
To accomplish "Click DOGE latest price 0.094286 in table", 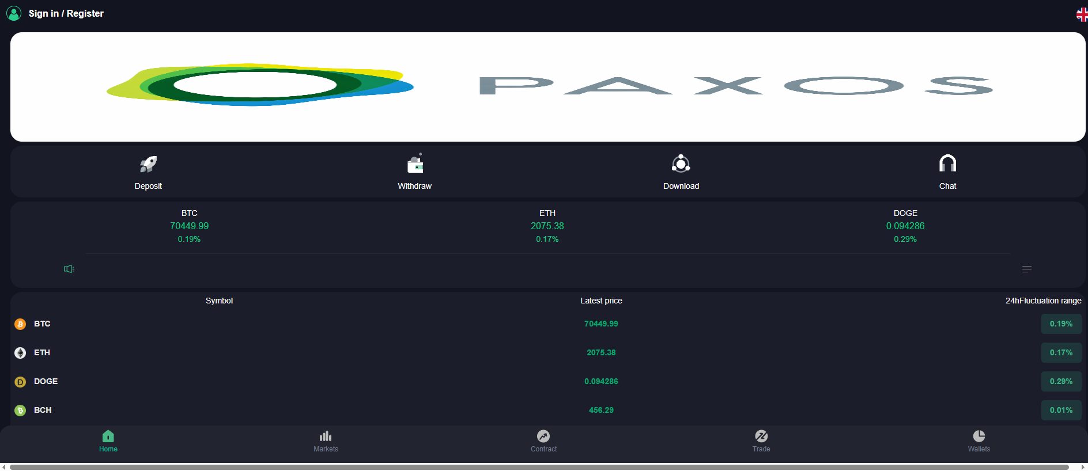I will 601,381.
